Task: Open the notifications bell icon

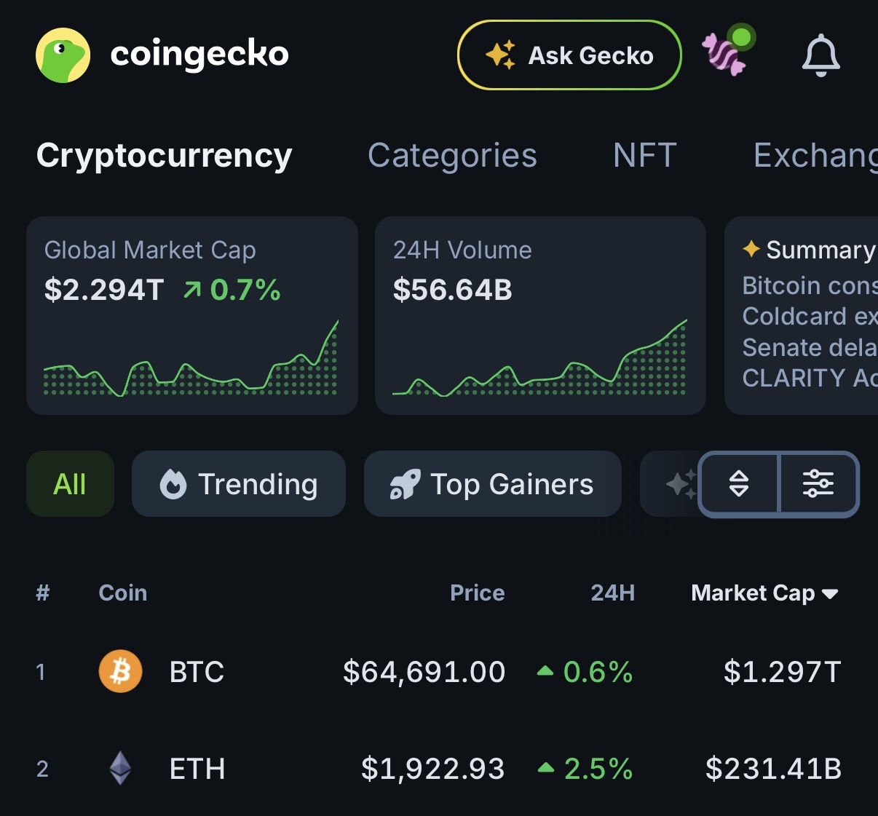Action: point(820,55)
